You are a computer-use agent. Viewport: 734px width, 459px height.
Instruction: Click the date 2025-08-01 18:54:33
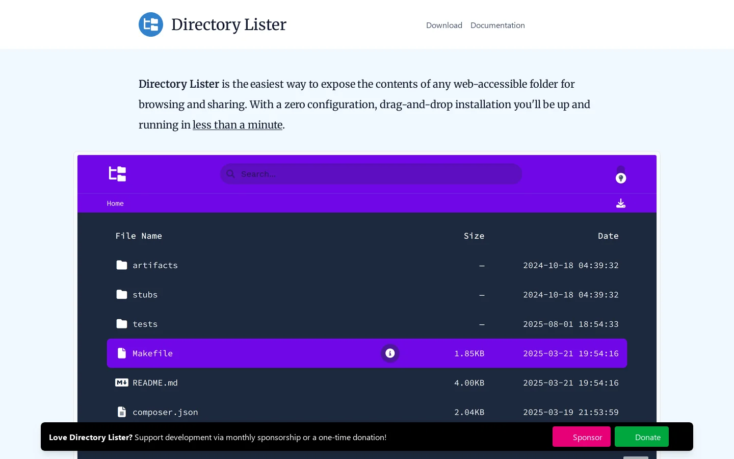tap(571, 324)
